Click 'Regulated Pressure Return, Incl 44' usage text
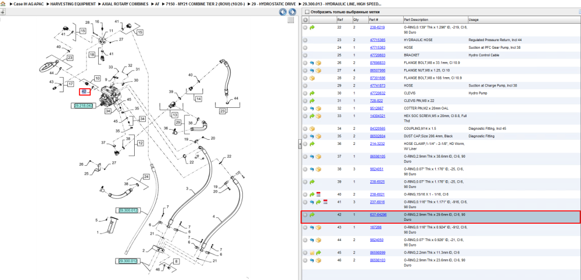581x280 pixels. [x=495, y=40]
